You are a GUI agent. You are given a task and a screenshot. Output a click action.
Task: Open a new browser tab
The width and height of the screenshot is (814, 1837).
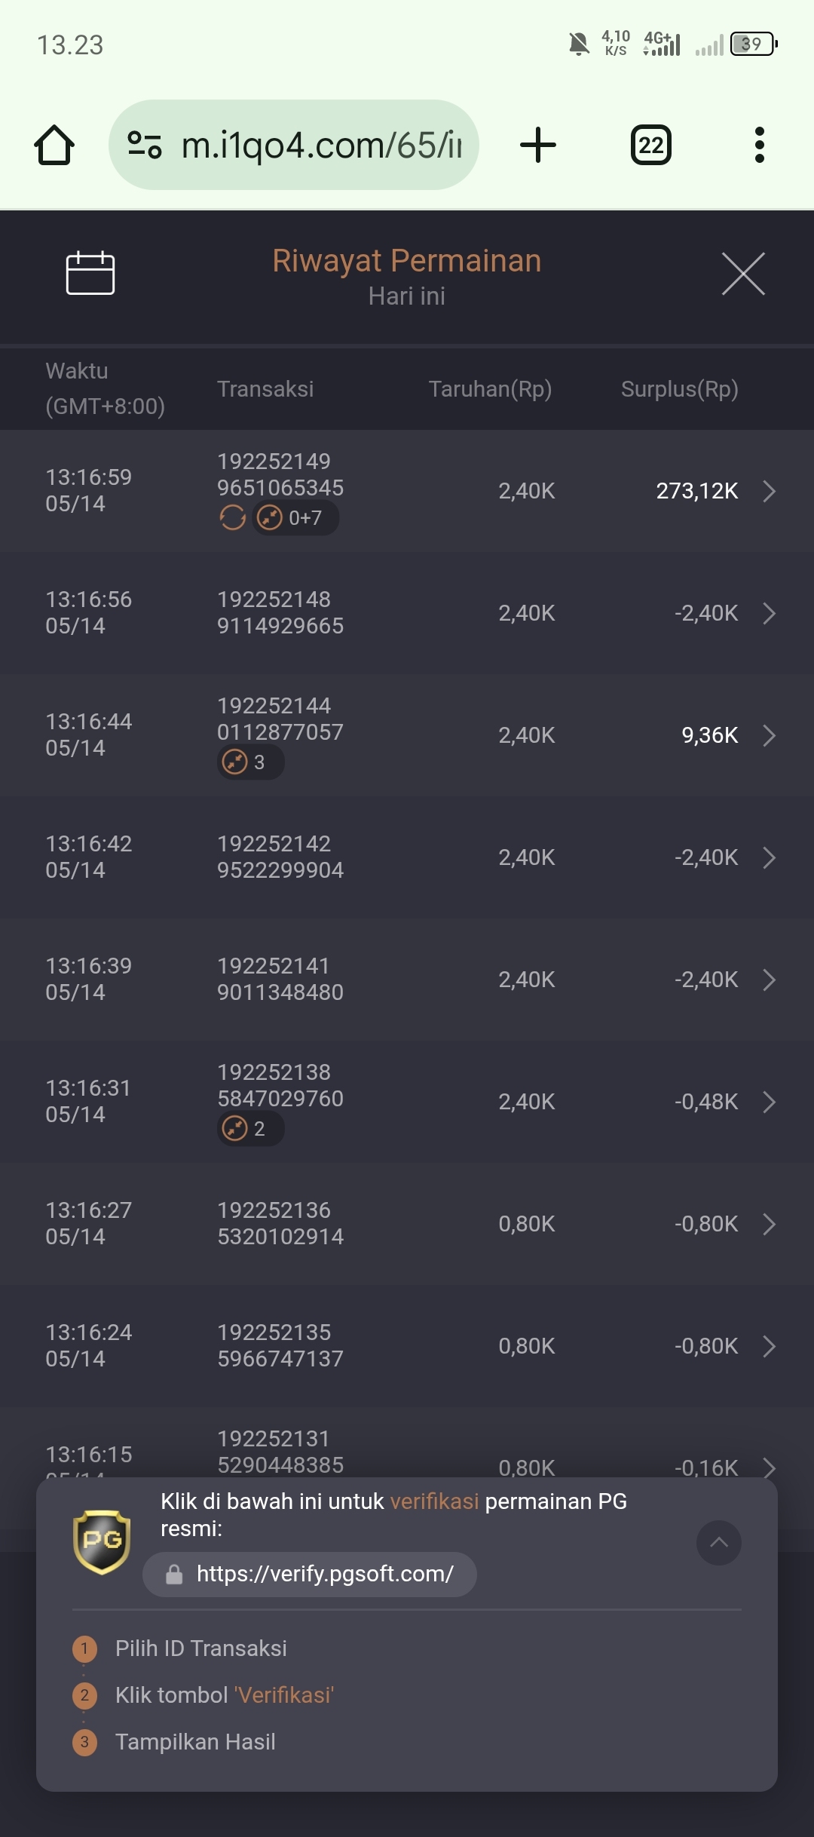(x=538, y=145)
